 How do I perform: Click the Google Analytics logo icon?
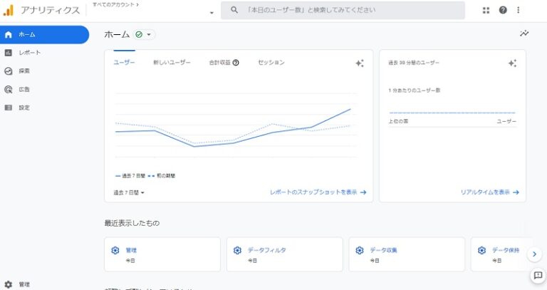click(9, 10)
